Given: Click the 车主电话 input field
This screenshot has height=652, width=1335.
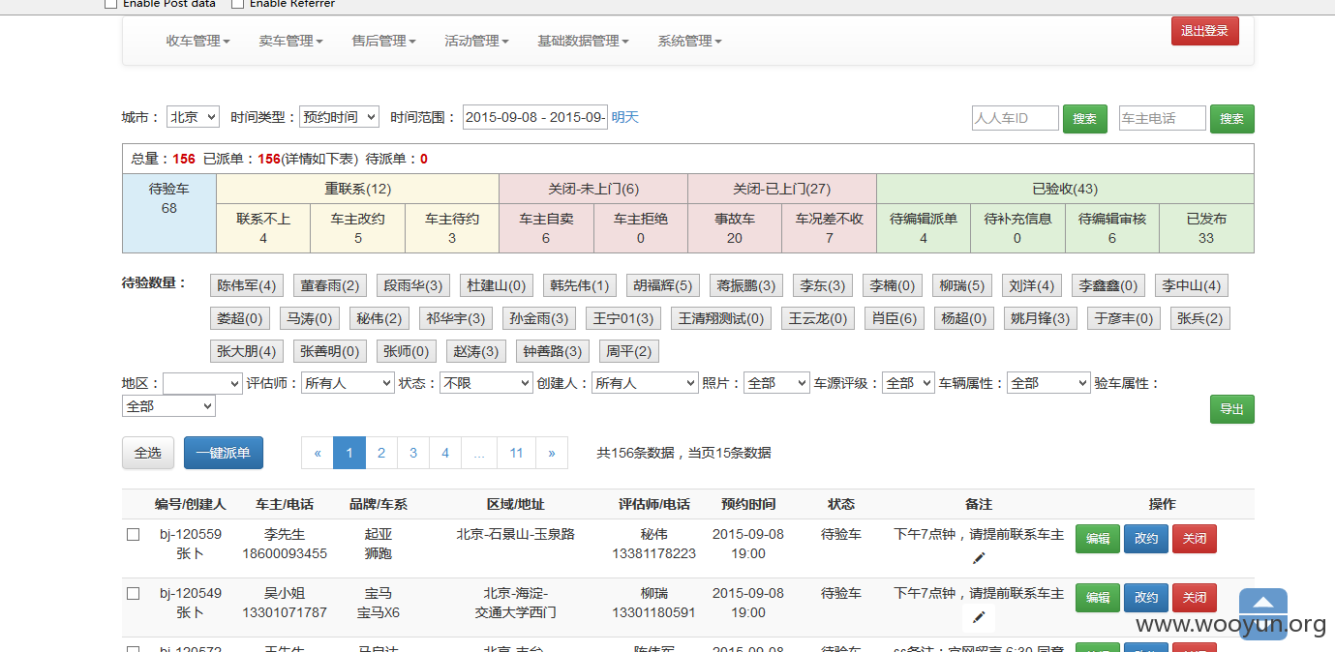Looking at the screenshot, I should [x=1163, y=118].
